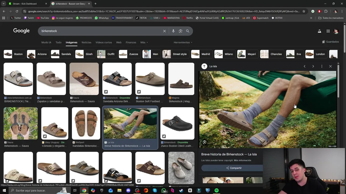Open Google Labs flask icon
346x194 pixels.
tap(320, 31)
